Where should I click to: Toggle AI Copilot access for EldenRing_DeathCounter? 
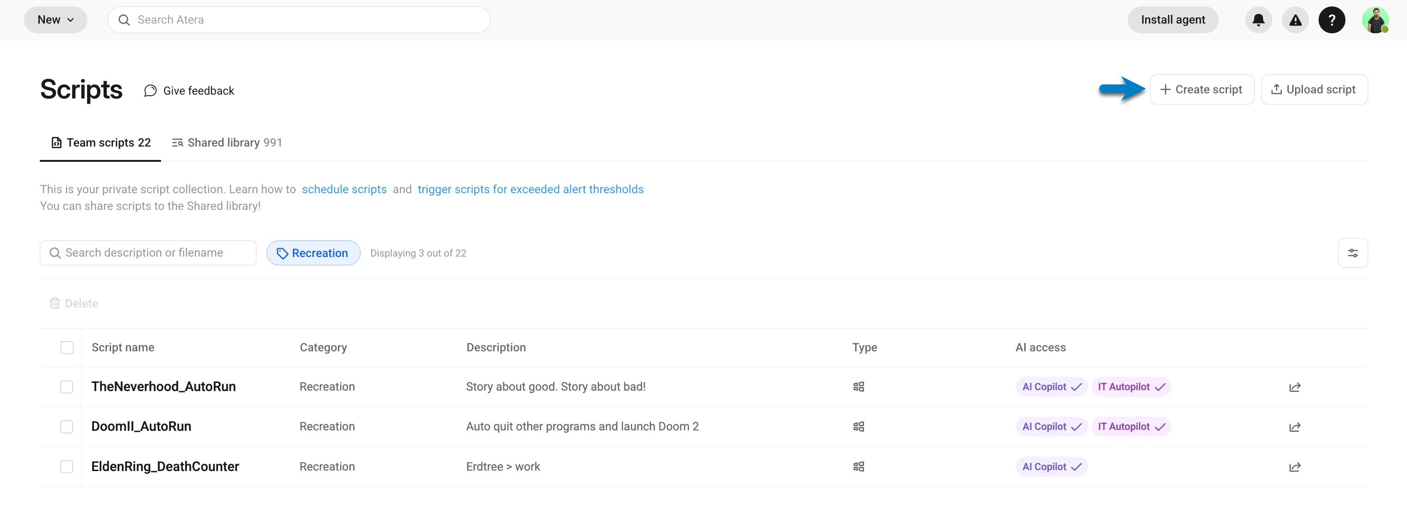point(1051,466)
